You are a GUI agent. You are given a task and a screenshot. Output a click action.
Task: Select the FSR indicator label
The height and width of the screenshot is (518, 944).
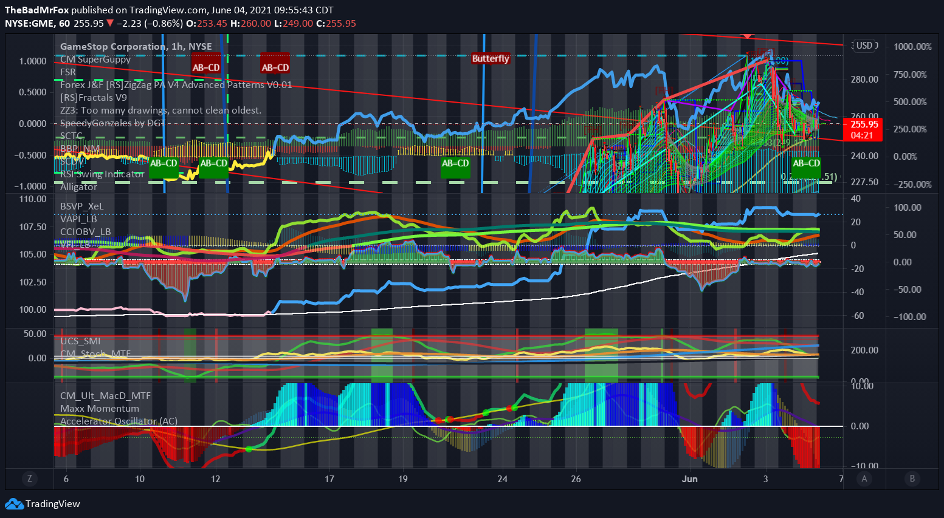pos(68,72)
